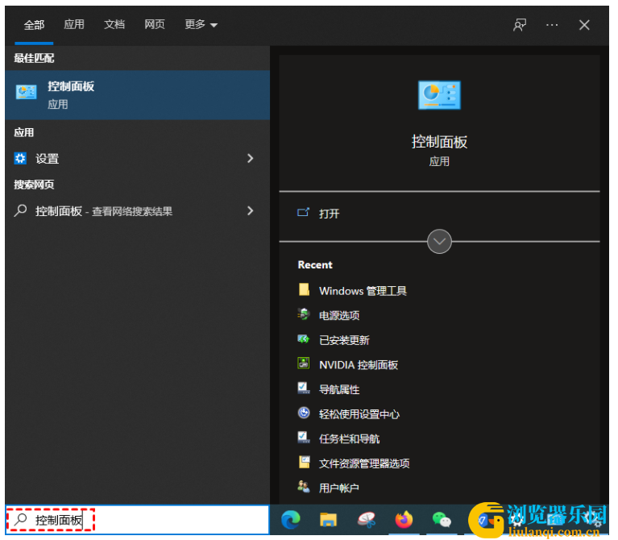Expand the web search result arrow
618x540 pixels.
(250, 211)
